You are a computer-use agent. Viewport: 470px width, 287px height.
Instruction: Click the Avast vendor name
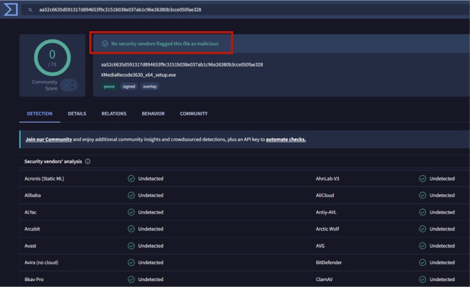point(31,246)
